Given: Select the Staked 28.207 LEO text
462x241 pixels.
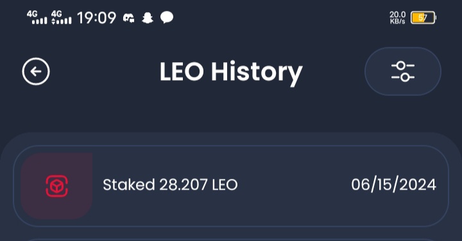Looking at the screenshot, I should 170,185.
